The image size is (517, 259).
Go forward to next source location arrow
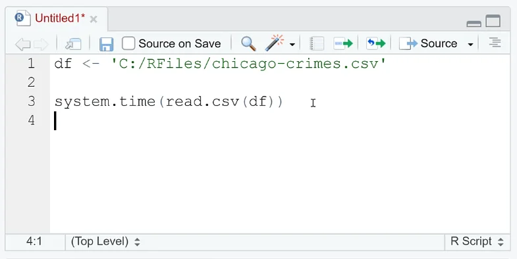click(41, 44)
